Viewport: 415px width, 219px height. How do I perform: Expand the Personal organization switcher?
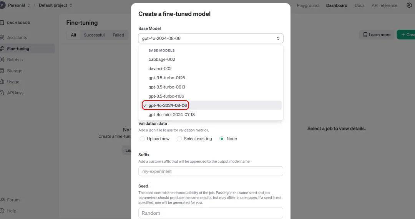pyautogui.click(x=28, y=5)
